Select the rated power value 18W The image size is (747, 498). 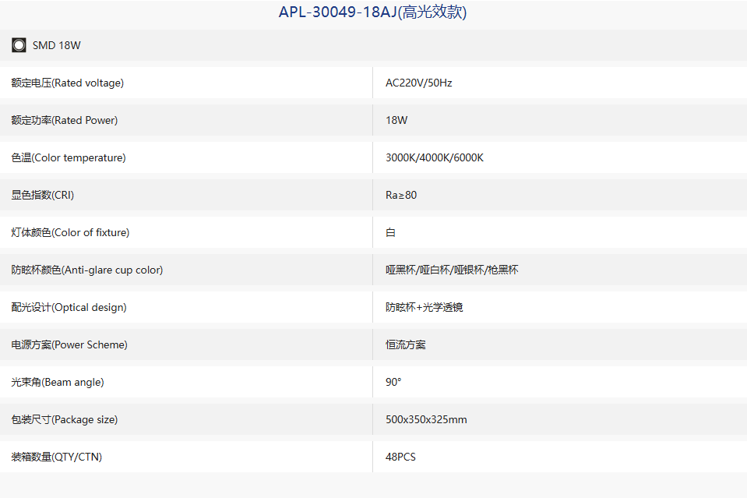click(x=396, y=120)
